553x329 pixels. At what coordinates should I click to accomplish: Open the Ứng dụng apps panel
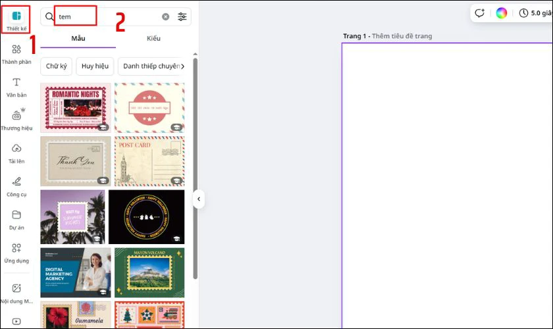click(16, 253)
